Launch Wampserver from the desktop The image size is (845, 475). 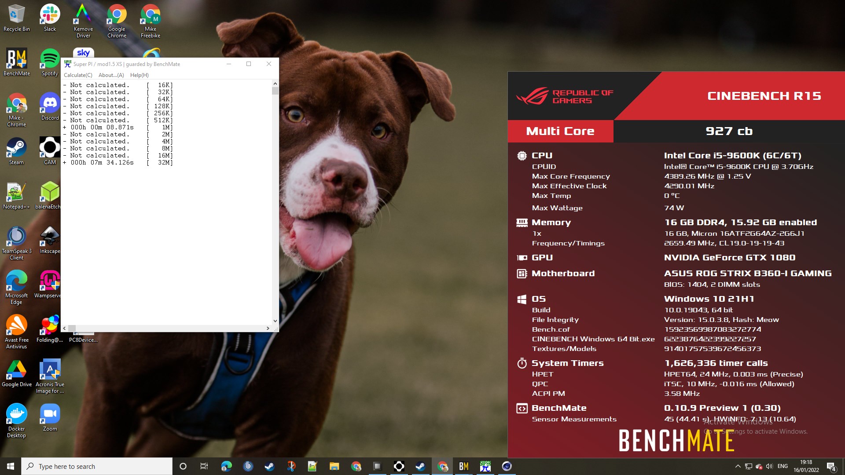tap(48, 284)
